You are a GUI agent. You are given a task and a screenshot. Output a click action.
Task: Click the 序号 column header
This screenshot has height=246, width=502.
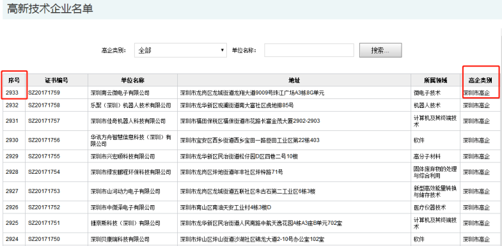14,81
